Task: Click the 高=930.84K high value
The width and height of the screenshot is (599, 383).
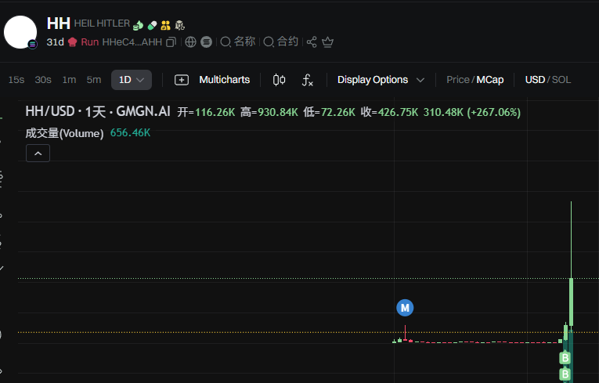Action: click(269, 112)
